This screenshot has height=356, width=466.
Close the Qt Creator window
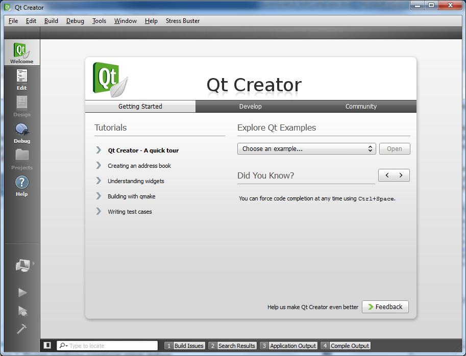(x=450, y=5)
